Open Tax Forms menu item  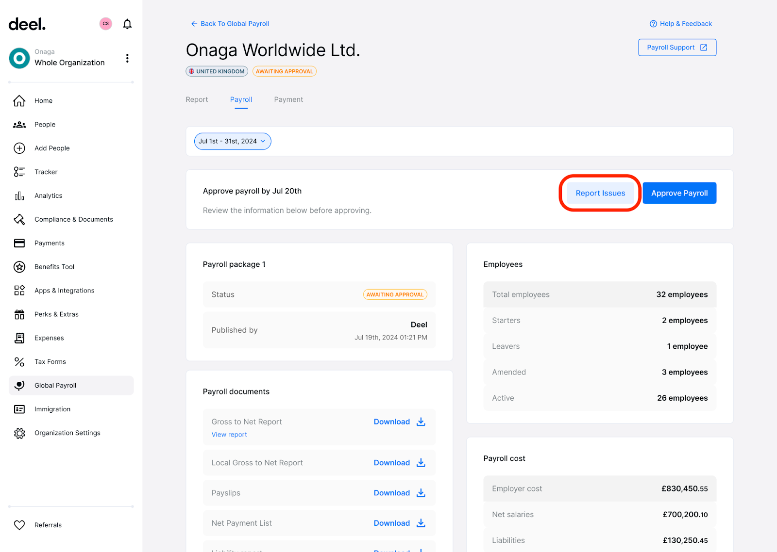[x=71, y=362]
